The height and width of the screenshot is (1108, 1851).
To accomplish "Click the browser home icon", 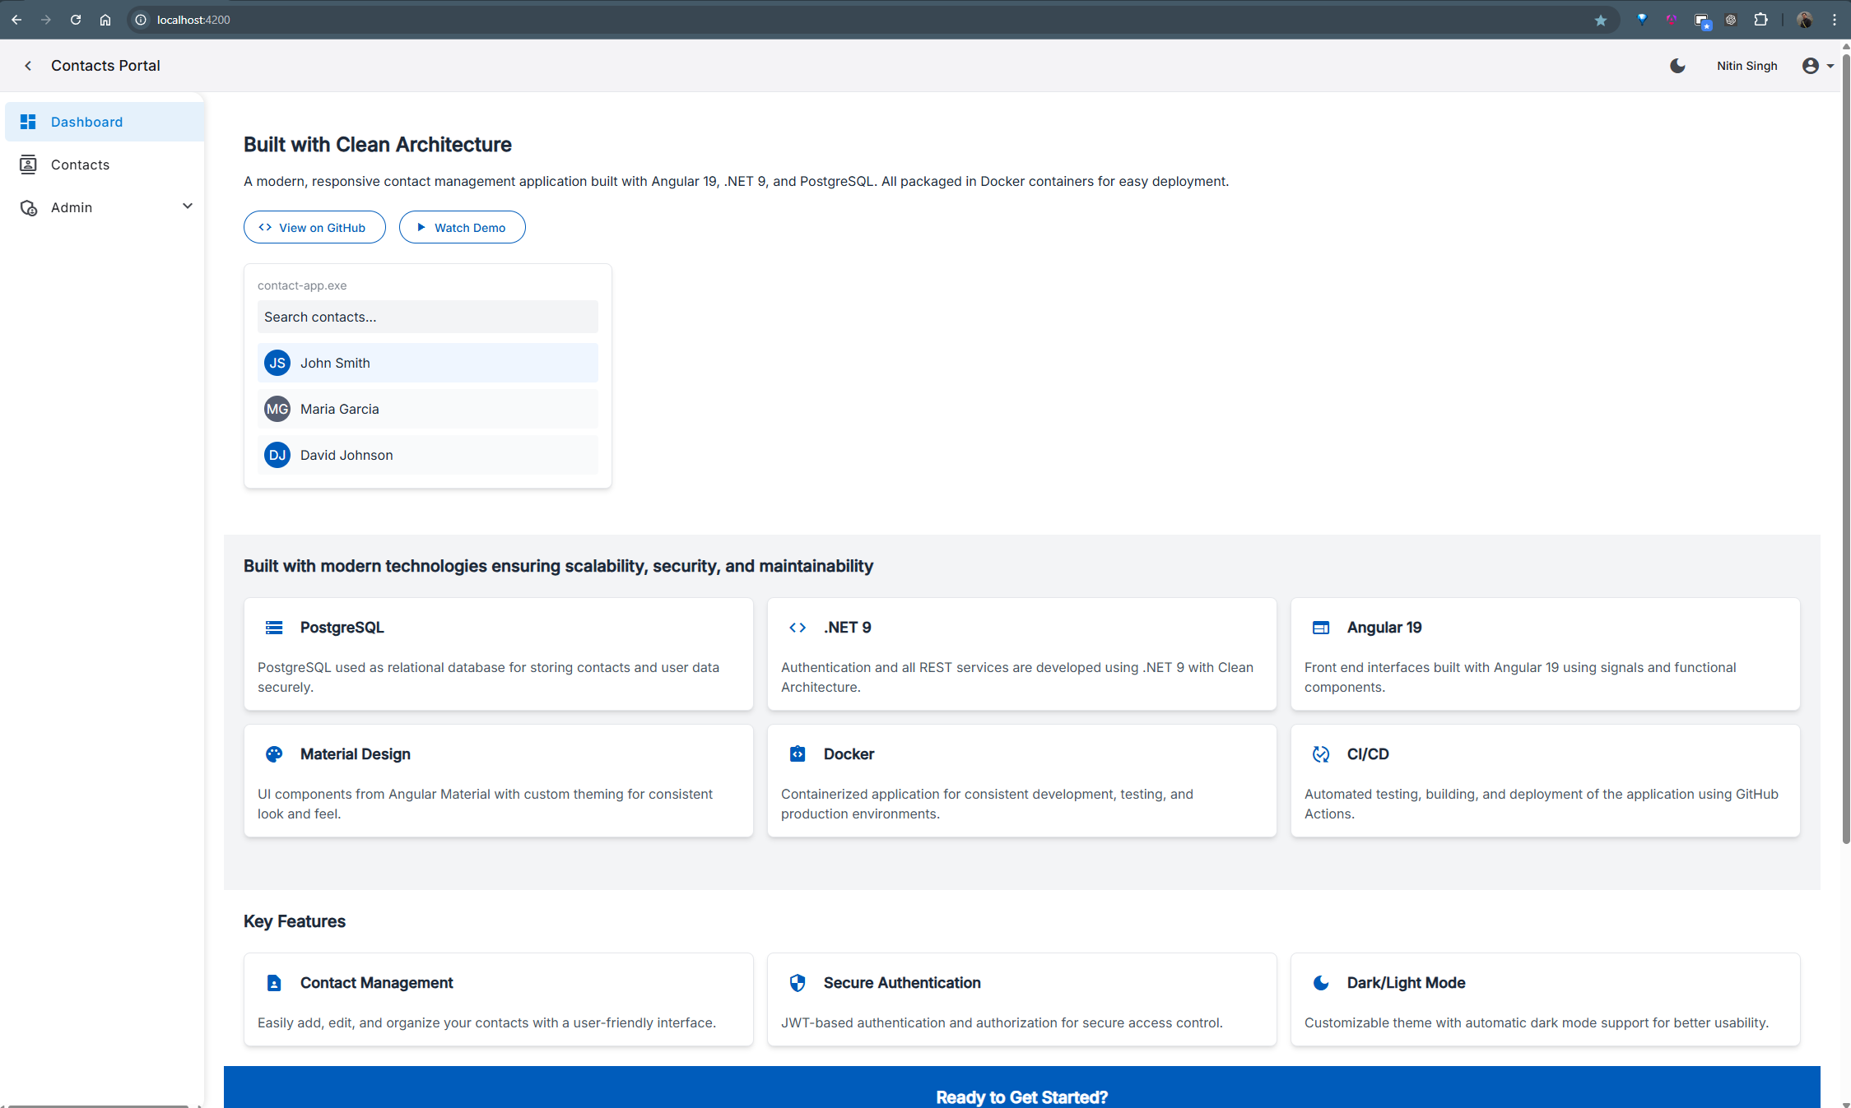I will coord(105,20).
